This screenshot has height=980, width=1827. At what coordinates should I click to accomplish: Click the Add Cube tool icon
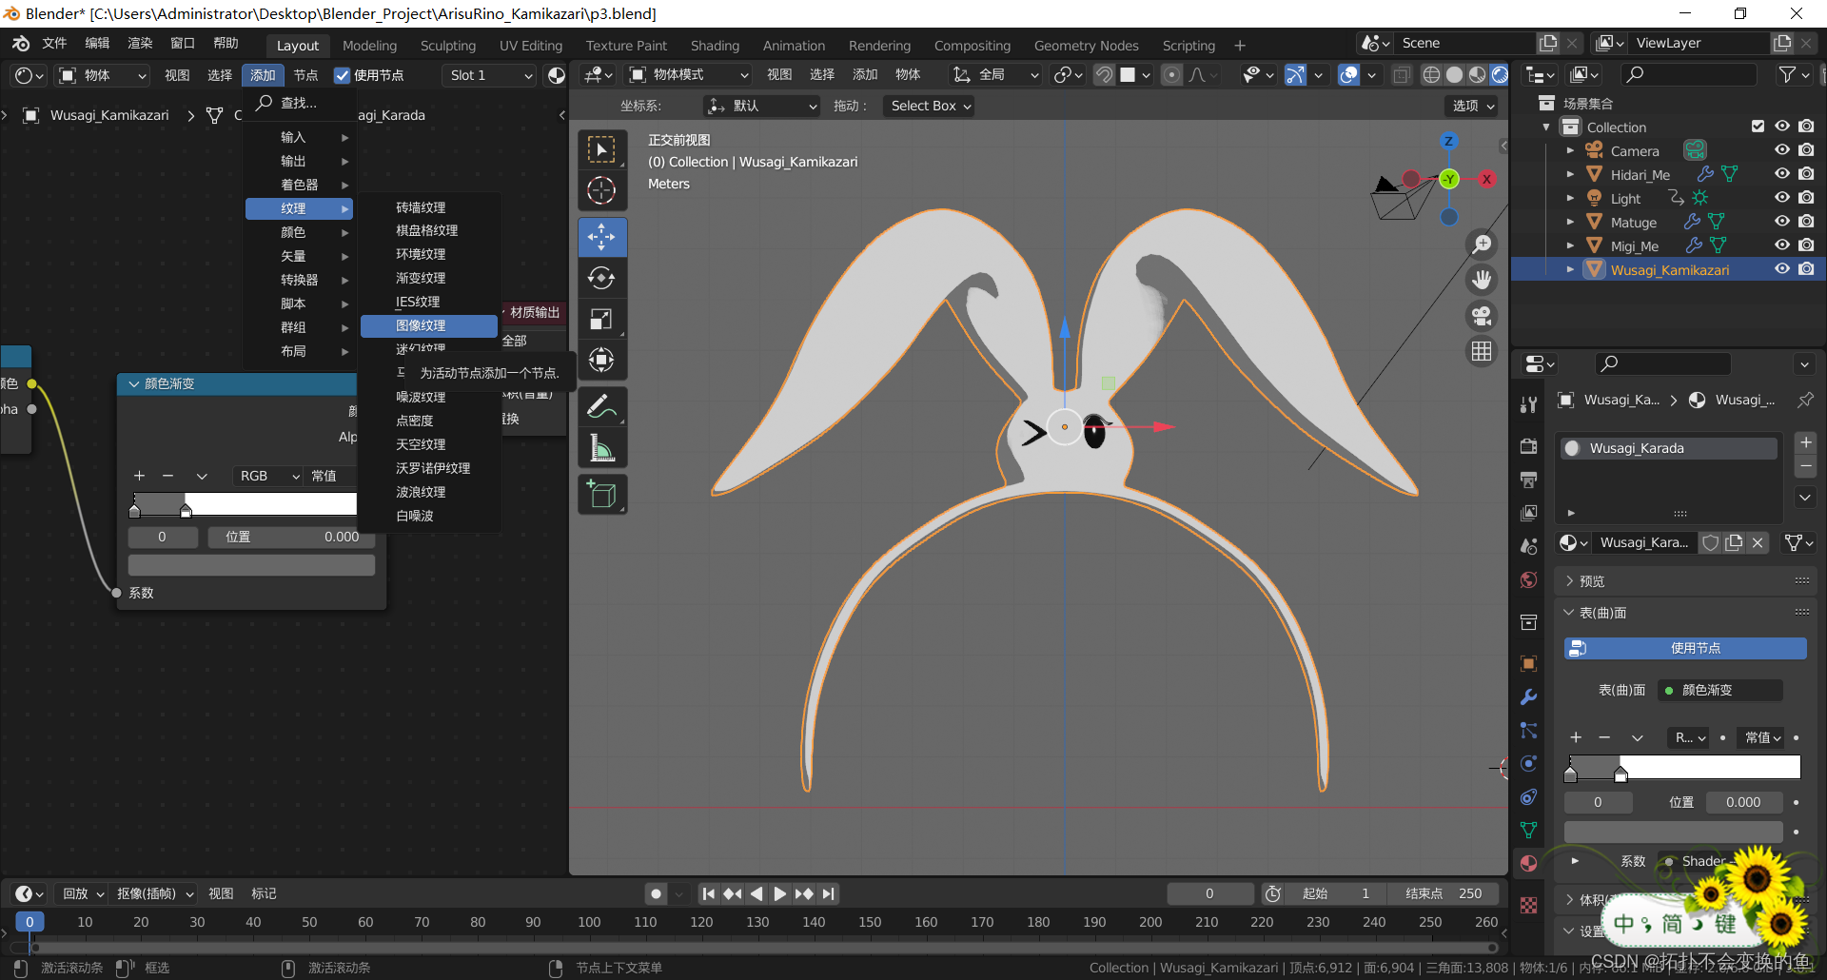[x=601, y=495]
